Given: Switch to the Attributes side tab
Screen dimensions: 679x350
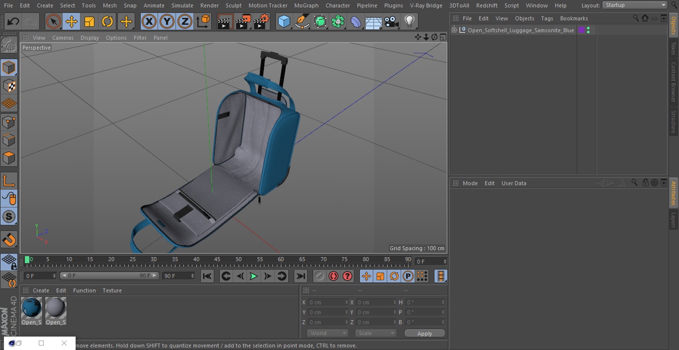Looking at the screenshot, I should 674,193.
